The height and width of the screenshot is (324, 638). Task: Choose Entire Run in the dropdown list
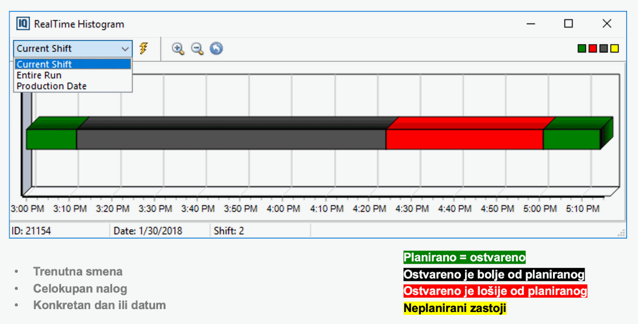[x=39, y=75]
